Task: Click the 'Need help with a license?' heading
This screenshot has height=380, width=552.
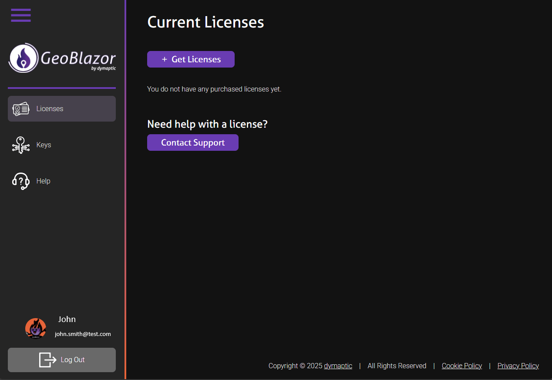Action: (207, 124)
